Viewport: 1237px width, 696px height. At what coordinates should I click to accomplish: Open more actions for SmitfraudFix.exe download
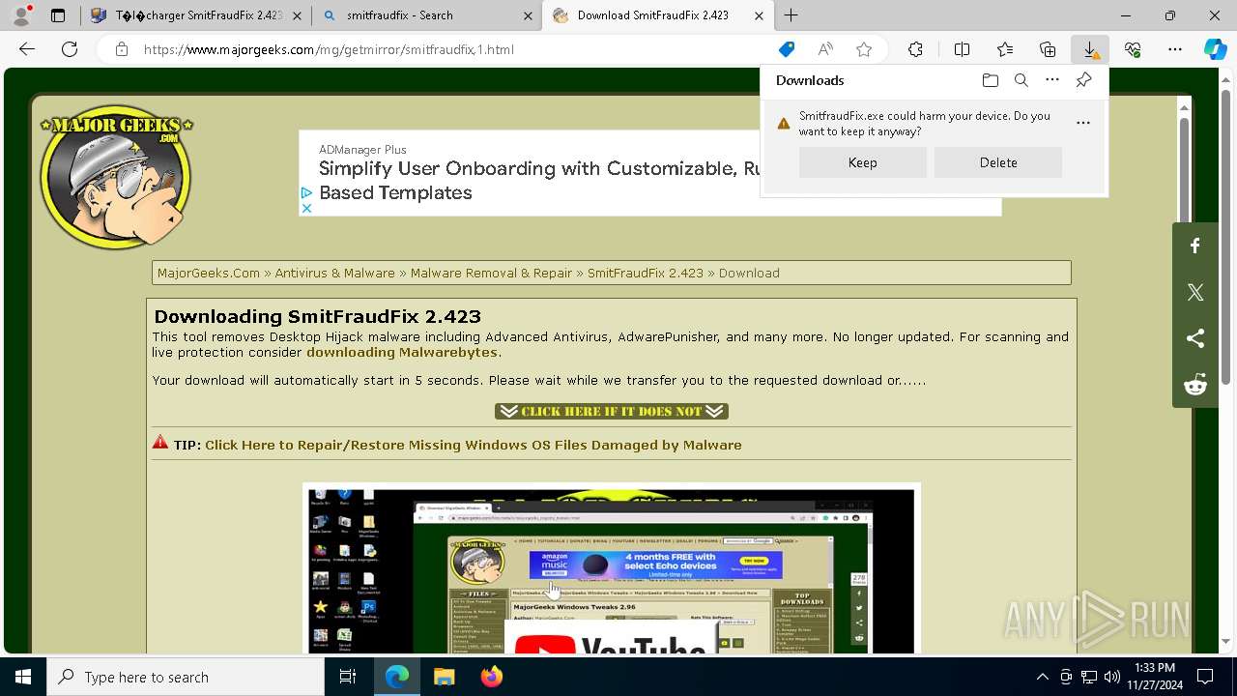pos(1083,123)
